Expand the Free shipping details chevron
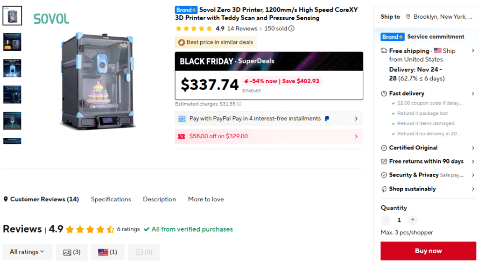Viewport: 478px width, 262px height. click(472, 51)
